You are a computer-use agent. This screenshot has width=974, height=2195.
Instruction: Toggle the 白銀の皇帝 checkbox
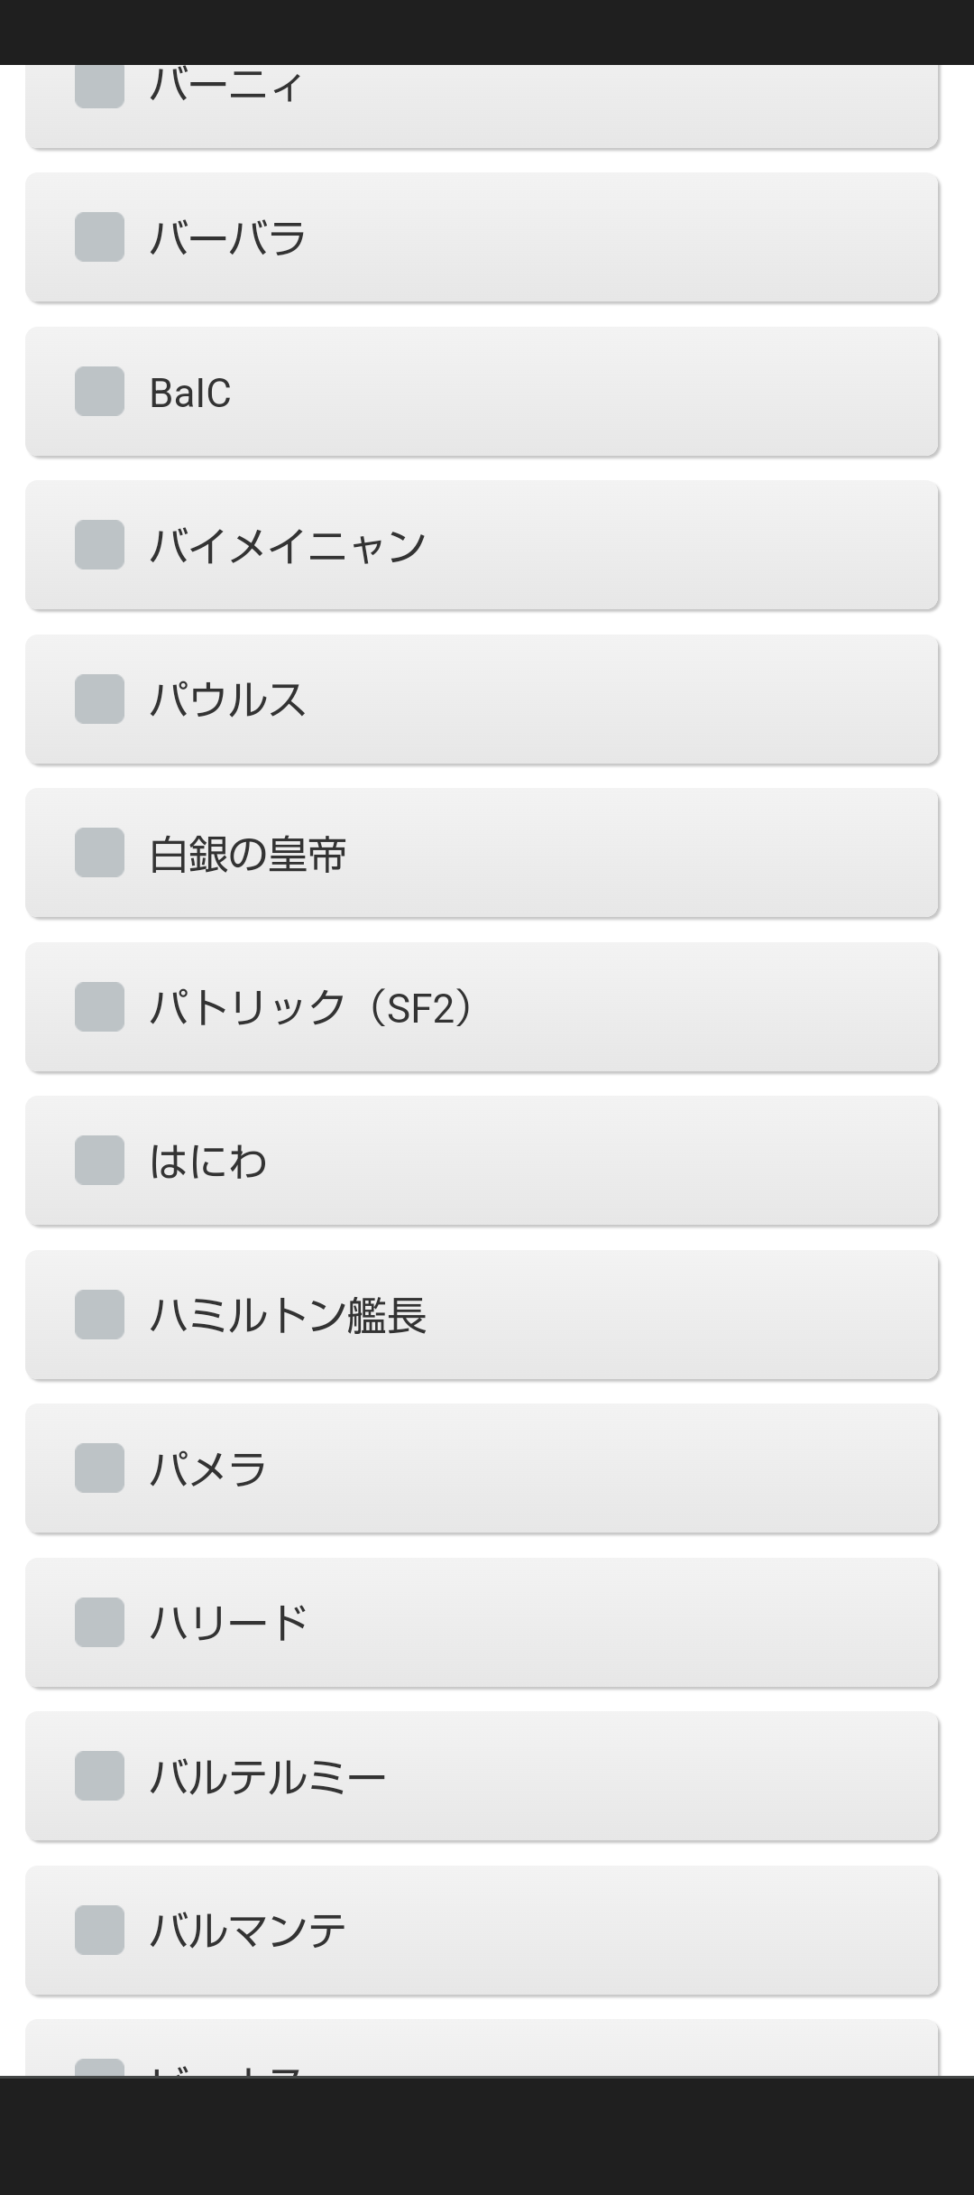(x=99, y=853)
